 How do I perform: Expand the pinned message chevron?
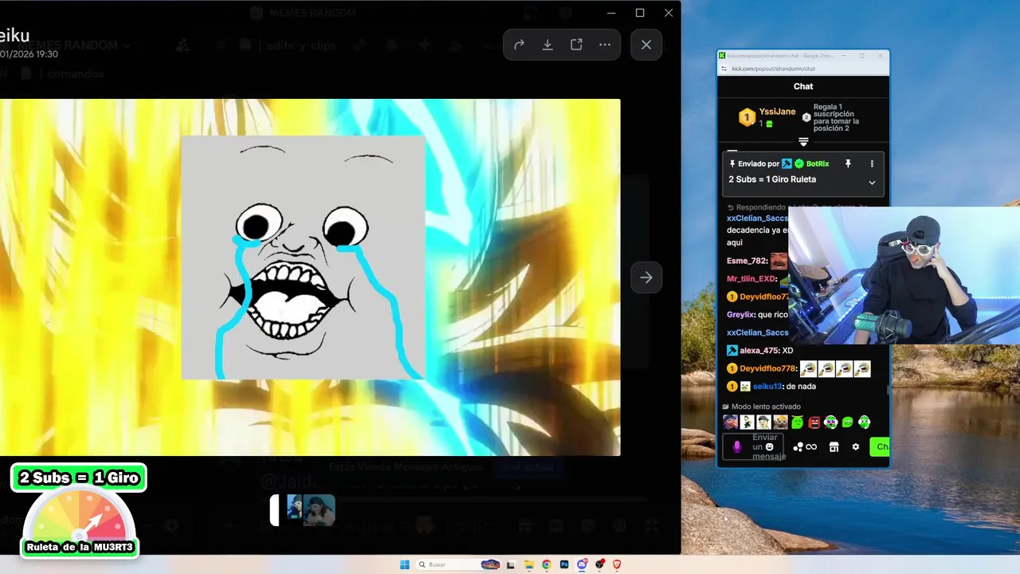tap(872, 183)
